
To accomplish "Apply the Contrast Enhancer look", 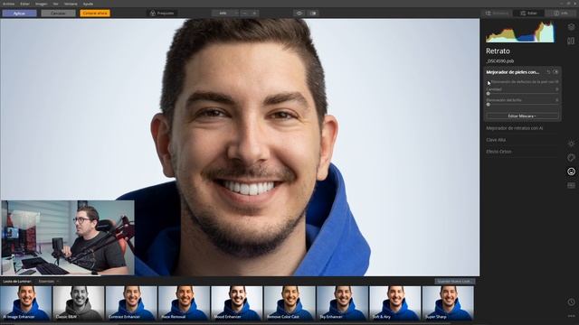I will click(x=131, y=303).
